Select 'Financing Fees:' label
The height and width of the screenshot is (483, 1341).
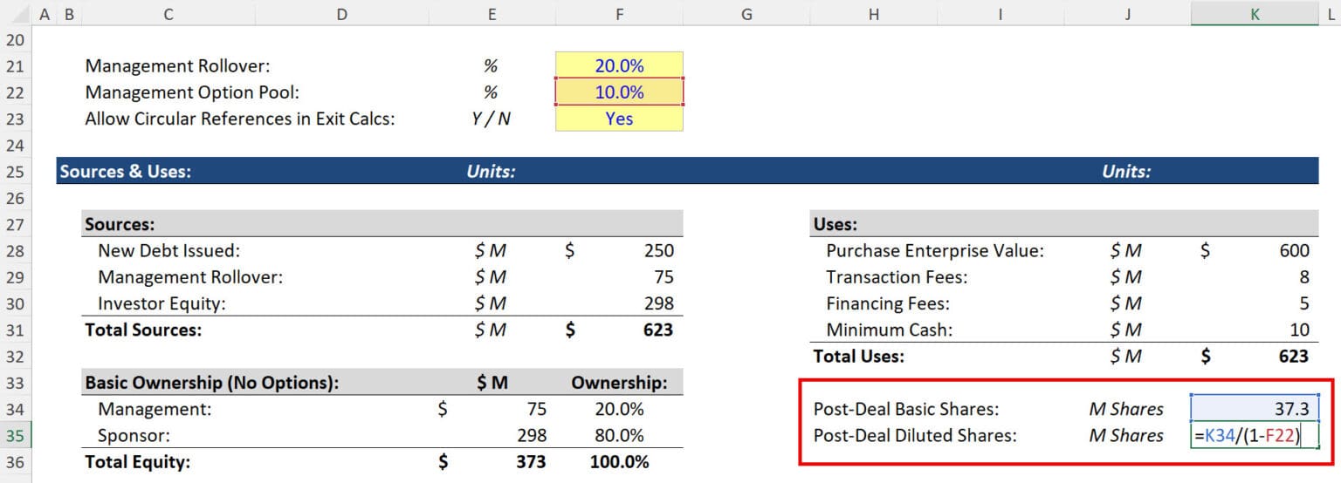pos(888,303)
